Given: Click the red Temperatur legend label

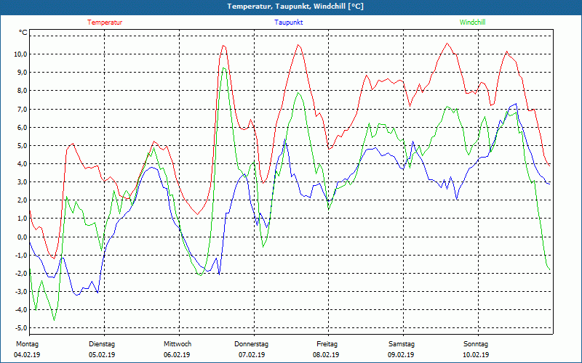Looking at the screenshot, I should click(x=105, y=23).
